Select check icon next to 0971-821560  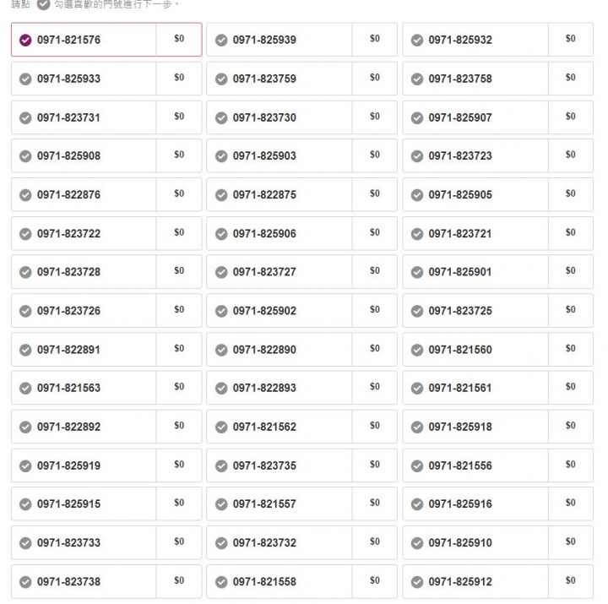coord(417,350)
